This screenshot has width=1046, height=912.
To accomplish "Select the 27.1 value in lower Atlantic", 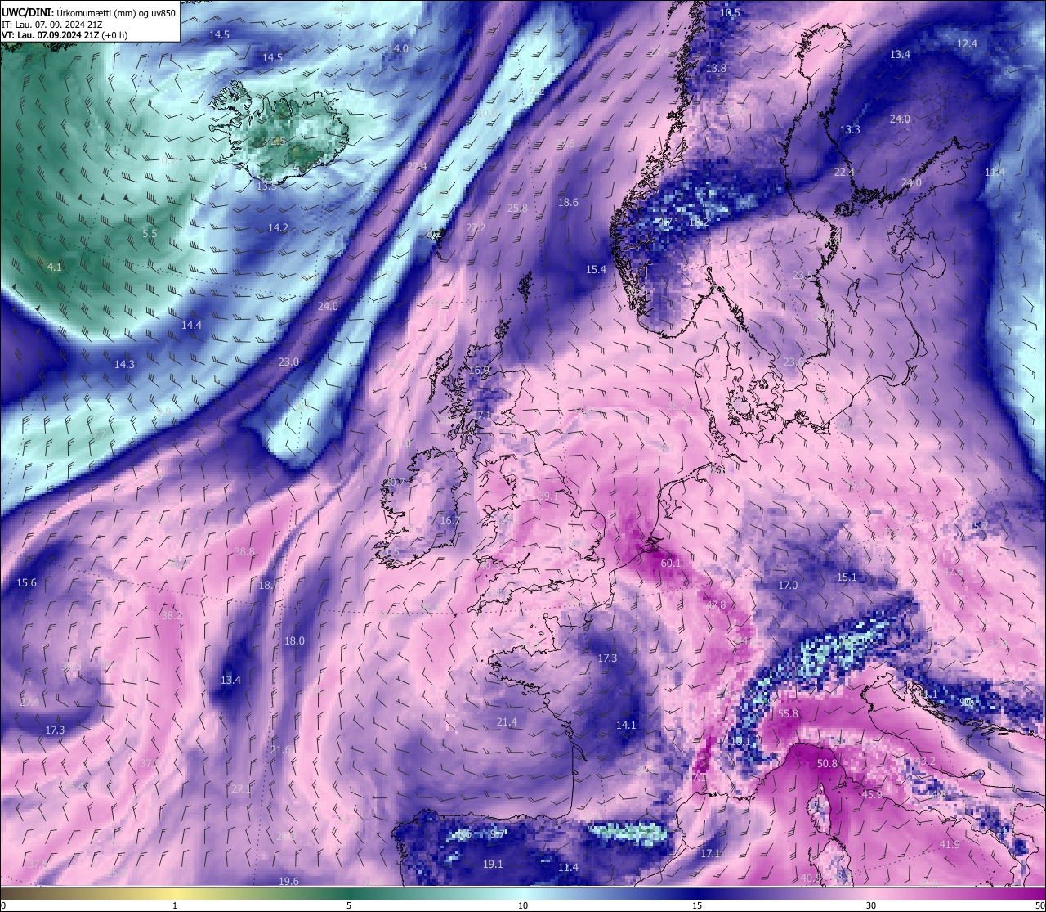I will 241,789.
